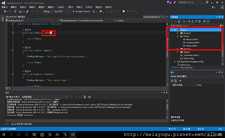Select Categorized icon in Properties panel
This screenshot has height=138, width=225.
point(172,81)
